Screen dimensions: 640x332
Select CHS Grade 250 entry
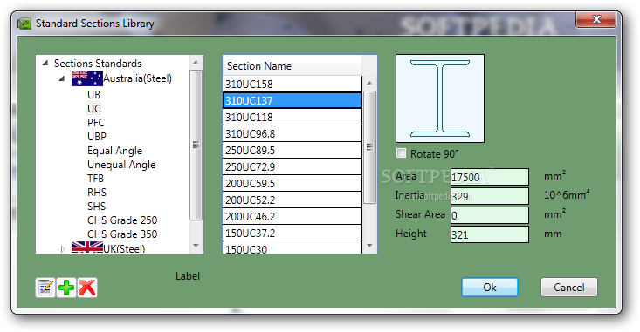coord(122,220)
